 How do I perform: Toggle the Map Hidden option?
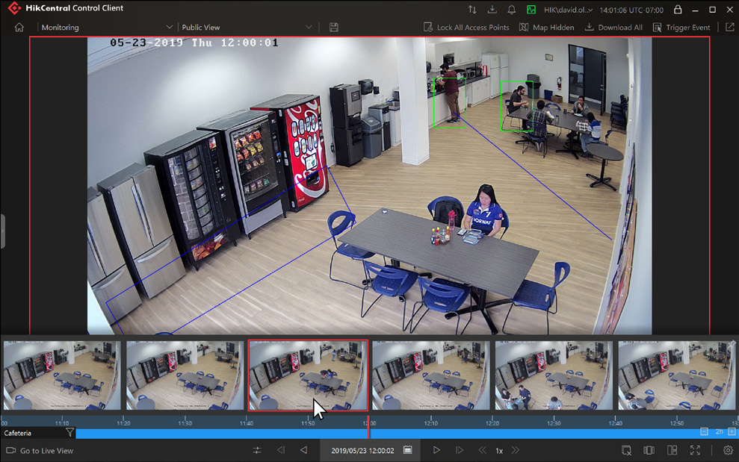[x=547, y=28]
